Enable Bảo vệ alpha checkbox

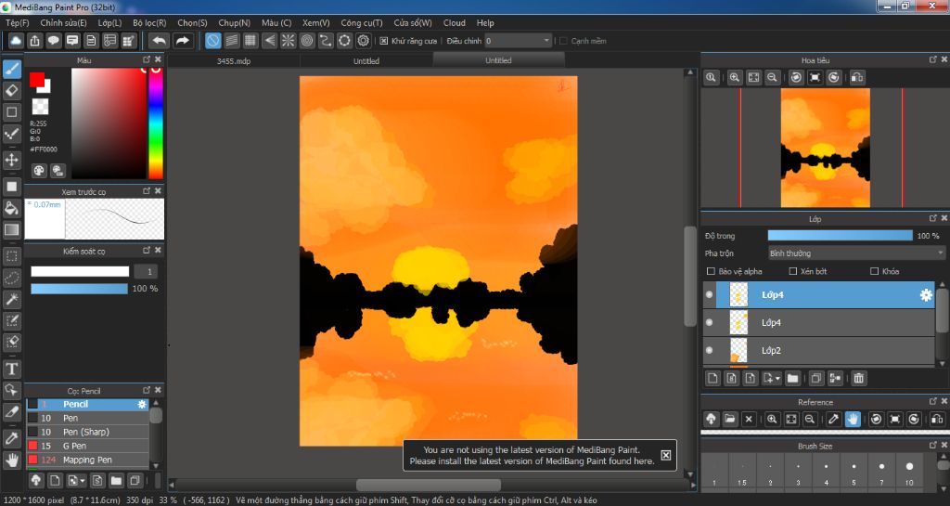pyautogui.click(x=712, y=271)
